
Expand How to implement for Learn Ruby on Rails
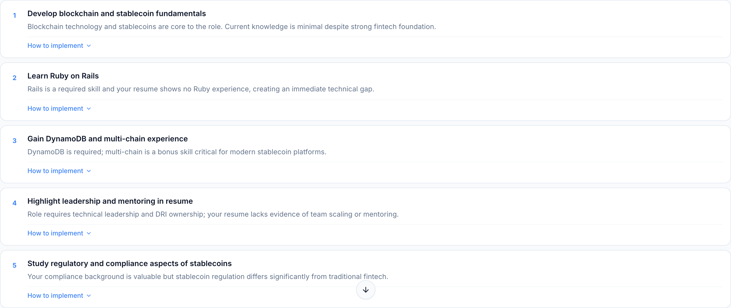point(55,108)
